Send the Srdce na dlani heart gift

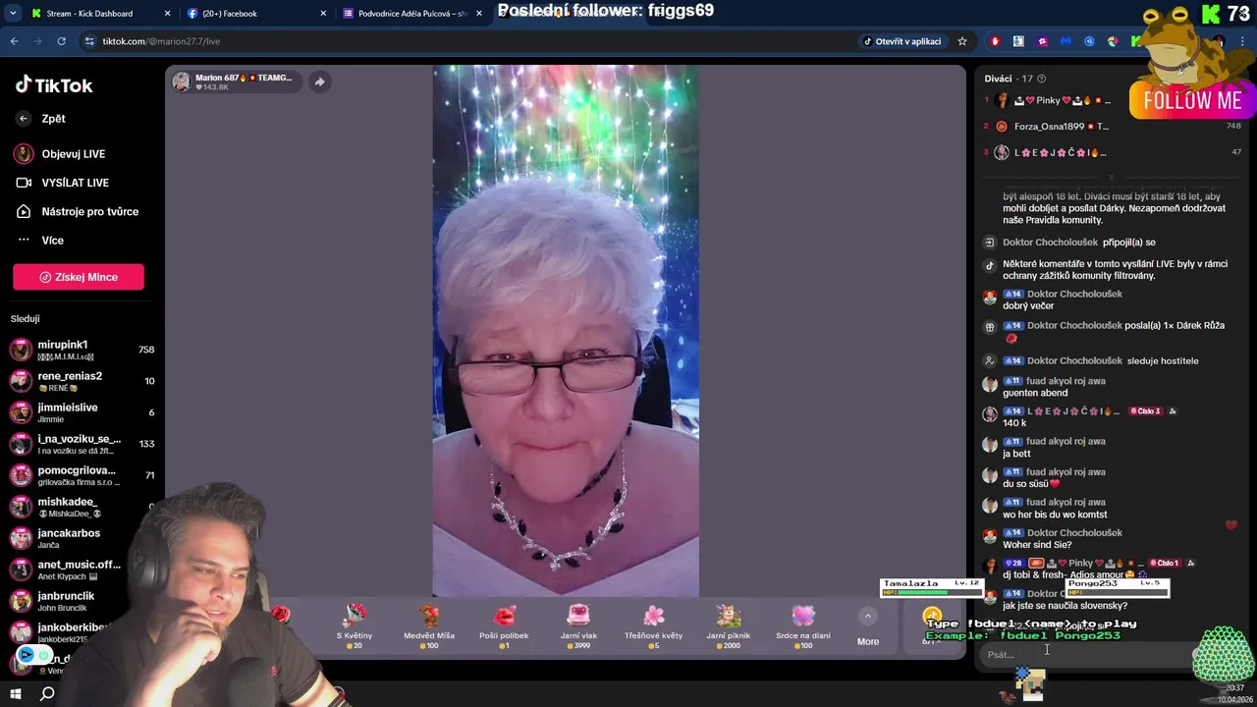802,625
